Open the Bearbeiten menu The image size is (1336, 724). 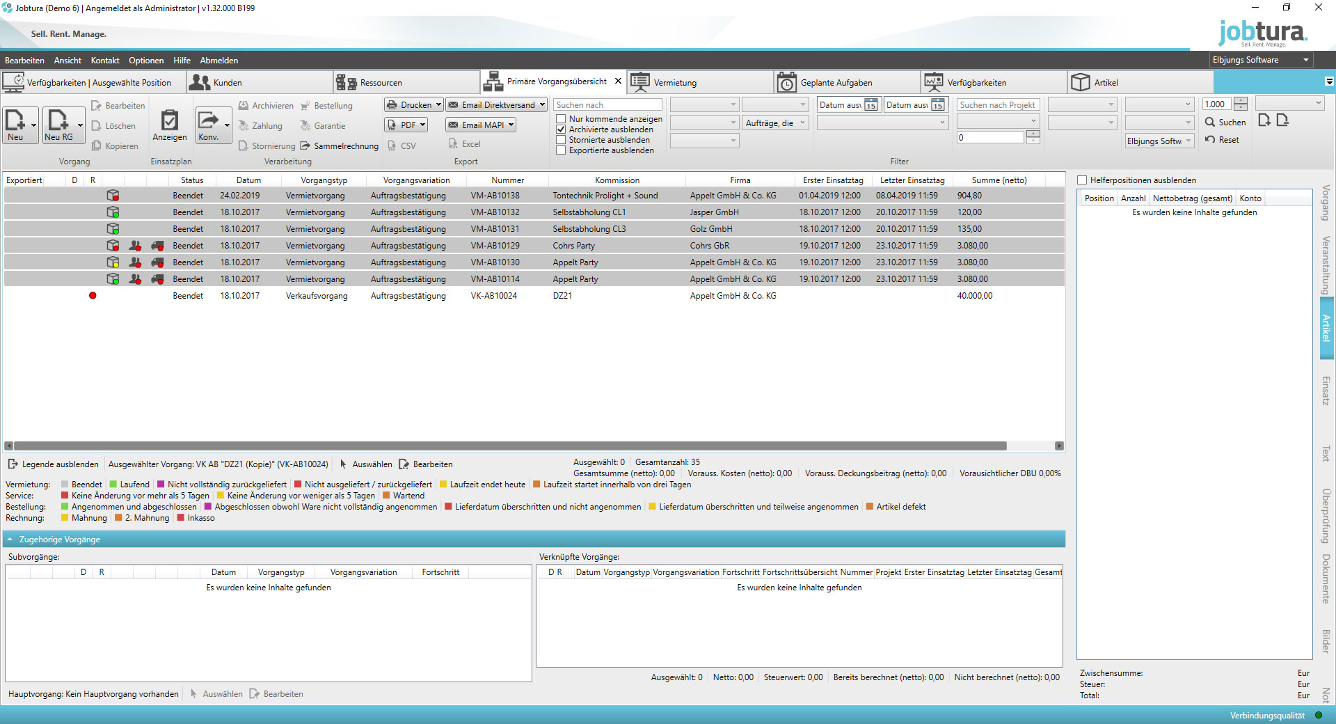24,61
